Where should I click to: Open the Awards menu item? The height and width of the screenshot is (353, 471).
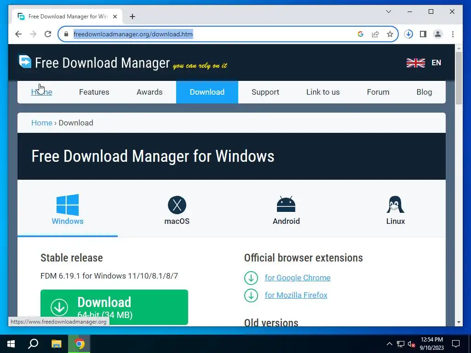(149, 92)
